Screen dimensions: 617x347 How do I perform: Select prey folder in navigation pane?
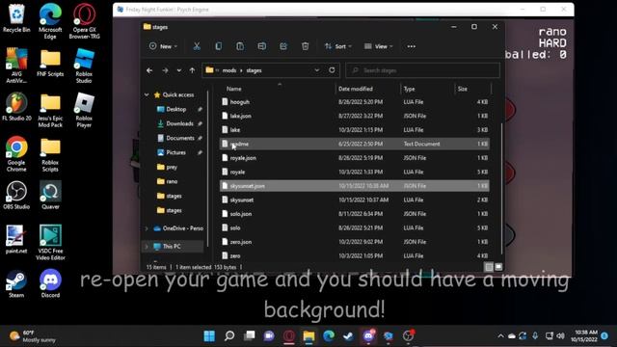click(x=172, y=167)
